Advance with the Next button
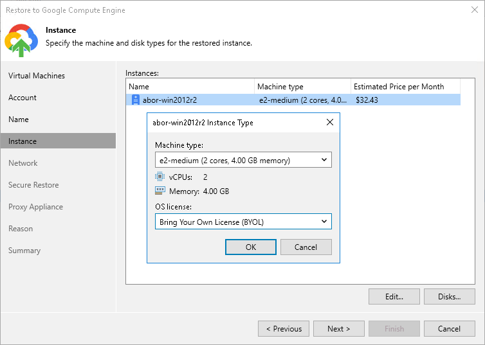Viewport: 485px width, 345px height. pyautogui.click(x=339, y=329)
